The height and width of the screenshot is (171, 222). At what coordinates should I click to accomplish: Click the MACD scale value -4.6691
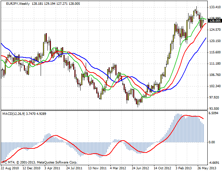214,162
